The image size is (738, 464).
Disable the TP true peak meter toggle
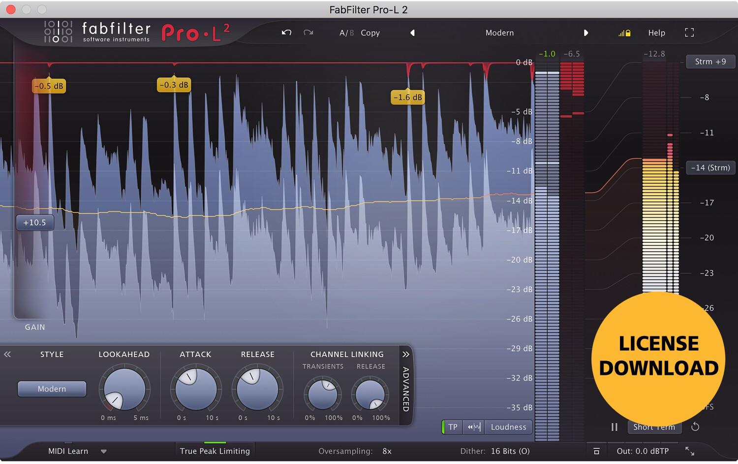(452, 427)
